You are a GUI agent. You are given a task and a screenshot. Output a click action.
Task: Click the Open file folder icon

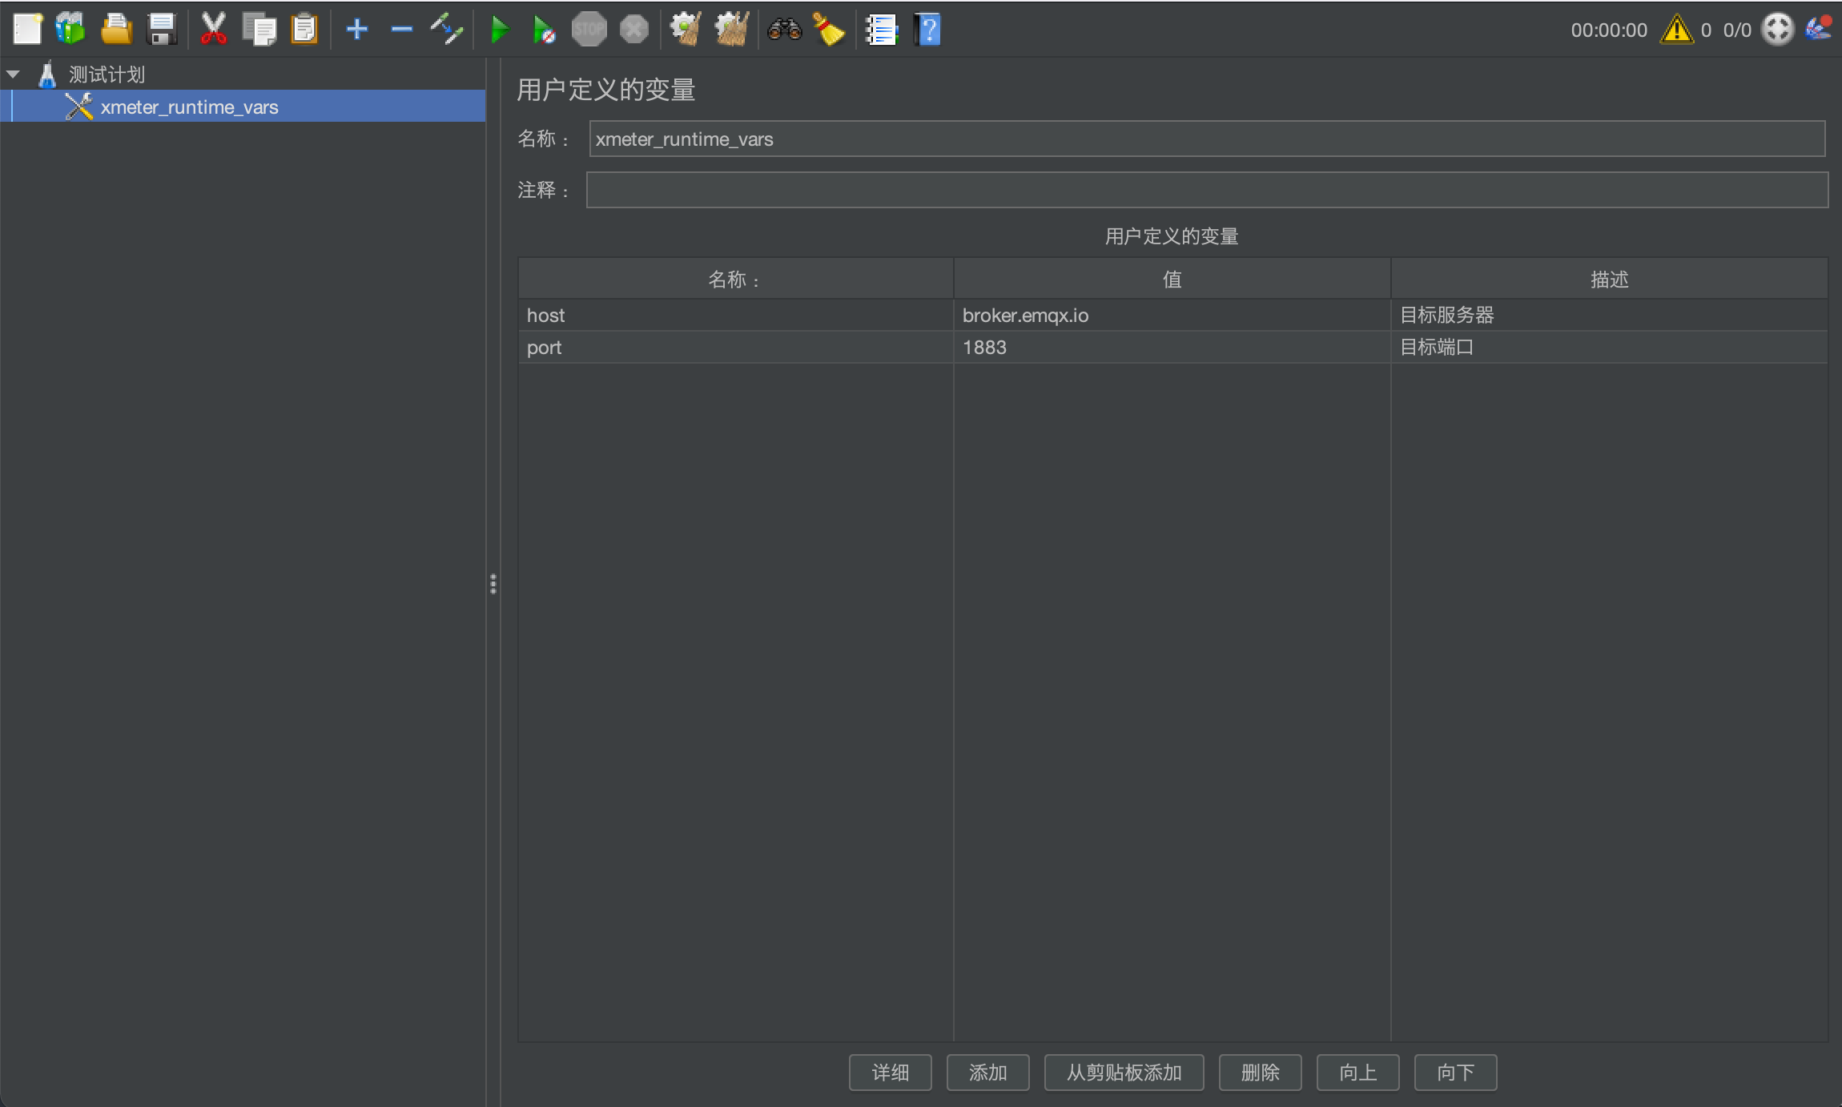[116, 30]
